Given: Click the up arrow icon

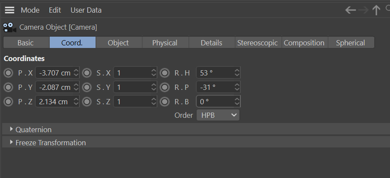Looking at the screenshot, I should (376, 10).
